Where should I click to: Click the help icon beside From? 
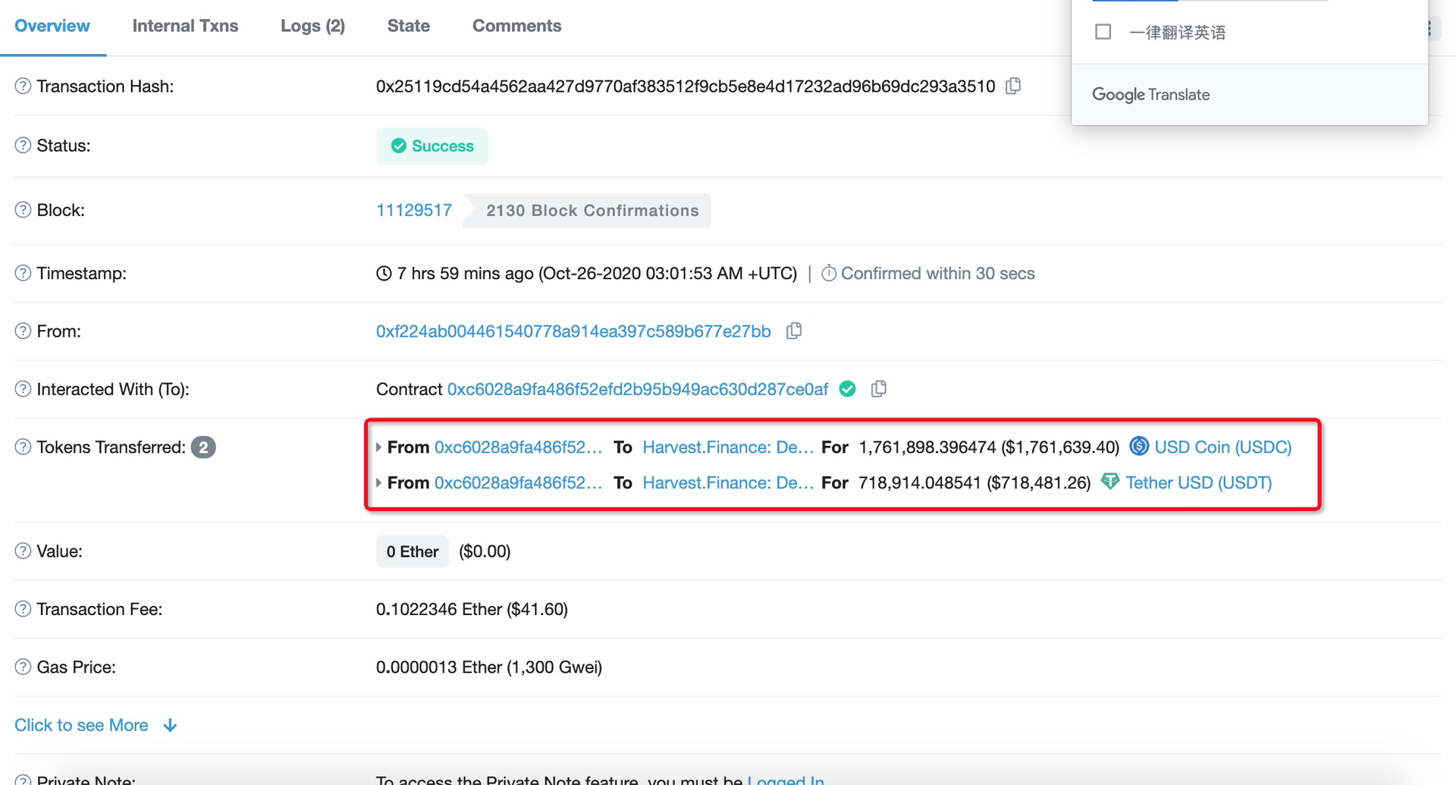click(23, 331)
